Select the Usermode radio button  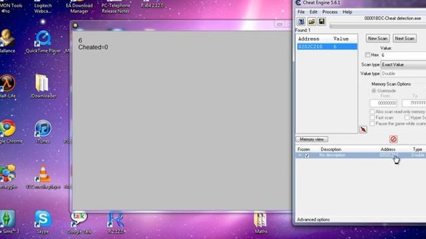pos(374,90)
